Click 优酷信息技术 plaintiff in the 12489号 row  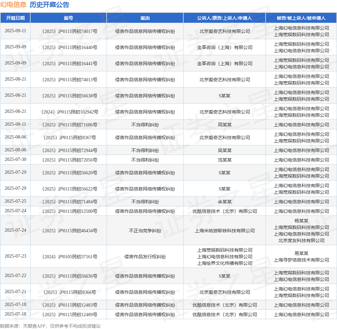tap(224, 315)
